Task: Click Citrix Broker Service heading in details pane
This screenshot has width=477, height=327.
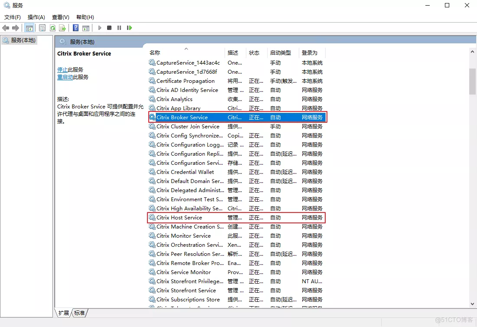Action: (x=84, y=53)
